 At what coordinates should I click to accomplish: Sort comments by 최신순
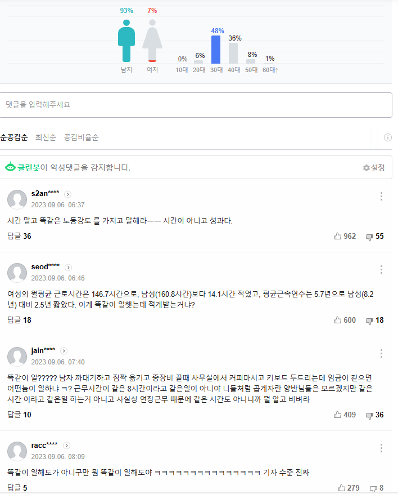(46, 137)
